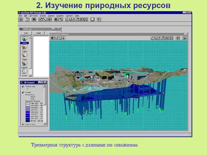This screenshot has height=155, width=207.
Task: Click the rightmost tool next to Identify in viewer
Action: (x=64, y=38)
